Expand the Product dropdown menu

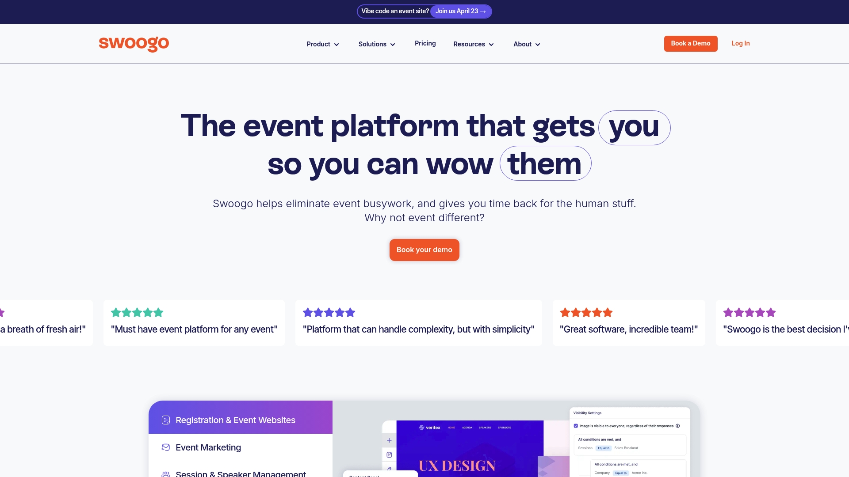coord(323,44)
